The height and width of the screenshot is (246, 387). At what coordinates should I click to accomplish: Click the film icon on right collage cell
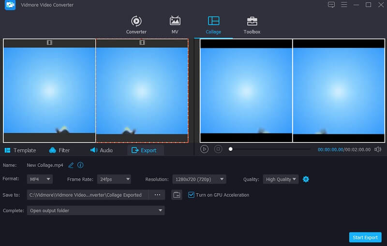(142, 43)
